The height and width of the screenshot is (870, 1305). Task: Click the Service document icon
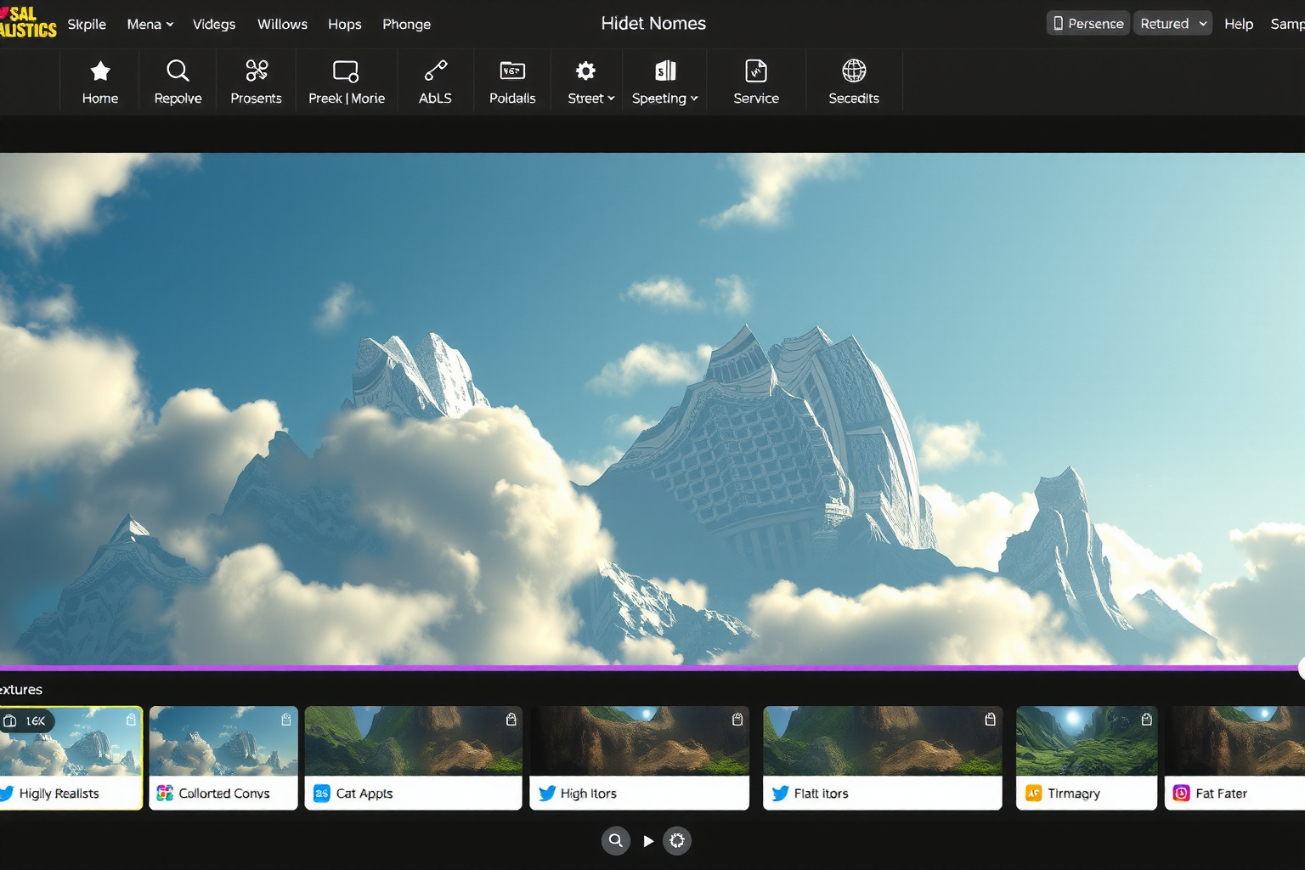click(x=756, y=71)
